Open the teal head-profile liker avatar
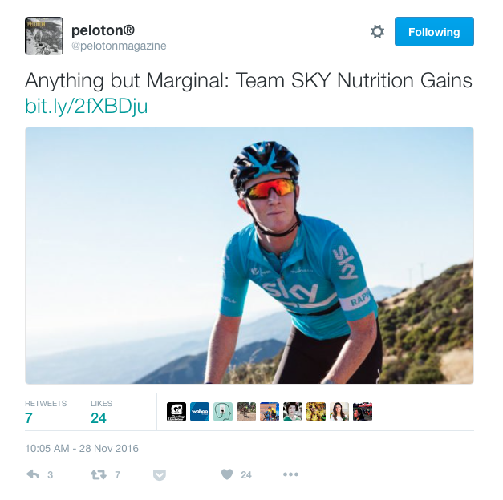 click(223, 412)
